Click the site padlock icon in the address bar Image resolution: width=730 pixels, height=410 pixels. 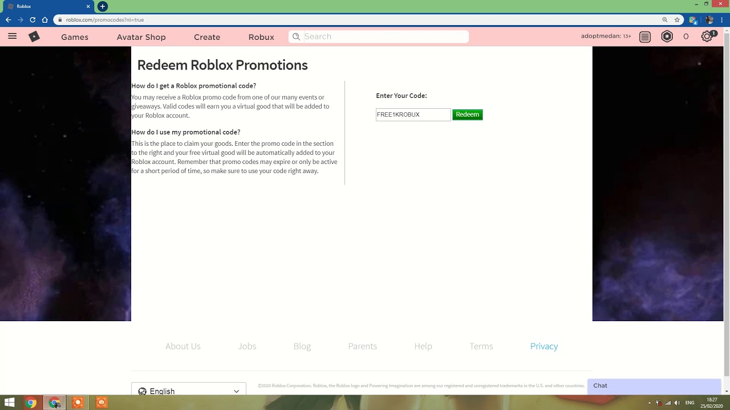(60, 19)
